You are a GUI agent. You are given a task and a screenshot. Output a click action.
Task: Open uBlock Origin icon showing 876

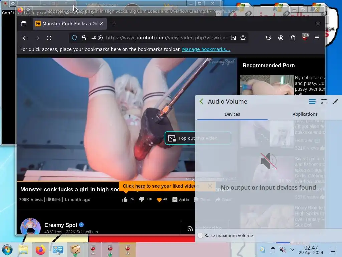pyautogui.click(x=305, y=37)
